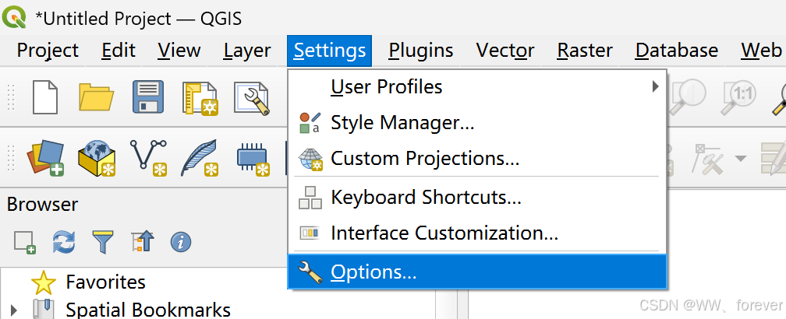The image size is (786, 319).
Task: Click the New Project blank page icon
Action: tap(45, 96)
